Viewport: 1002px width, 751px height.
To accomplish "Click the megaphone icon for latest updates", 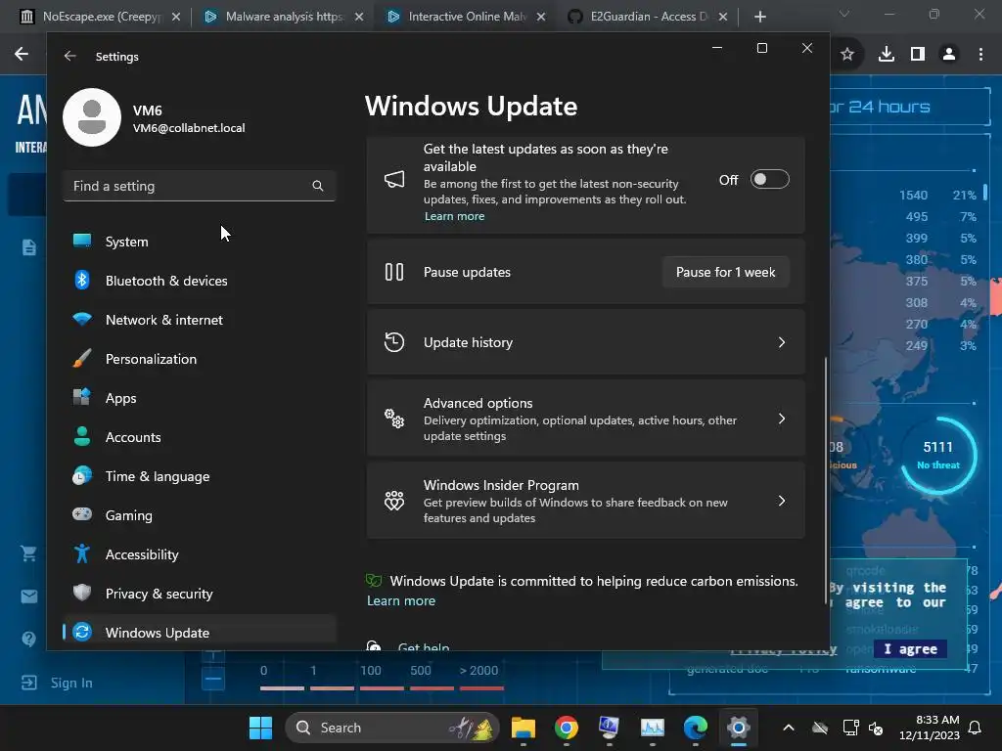I will pos(394,180).
